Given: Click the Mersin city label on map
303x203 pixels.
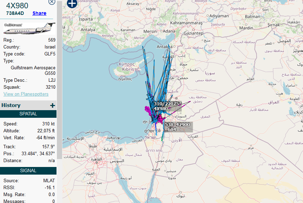Looking at the screenshot, I should coord(150,32).
